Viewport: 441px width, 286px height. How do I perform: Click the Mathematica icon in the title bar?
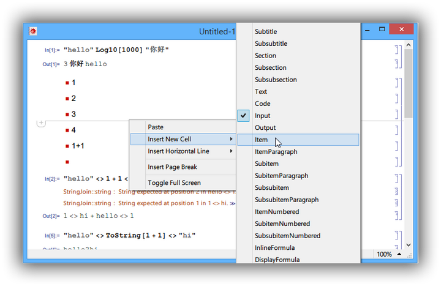point(33,31)
